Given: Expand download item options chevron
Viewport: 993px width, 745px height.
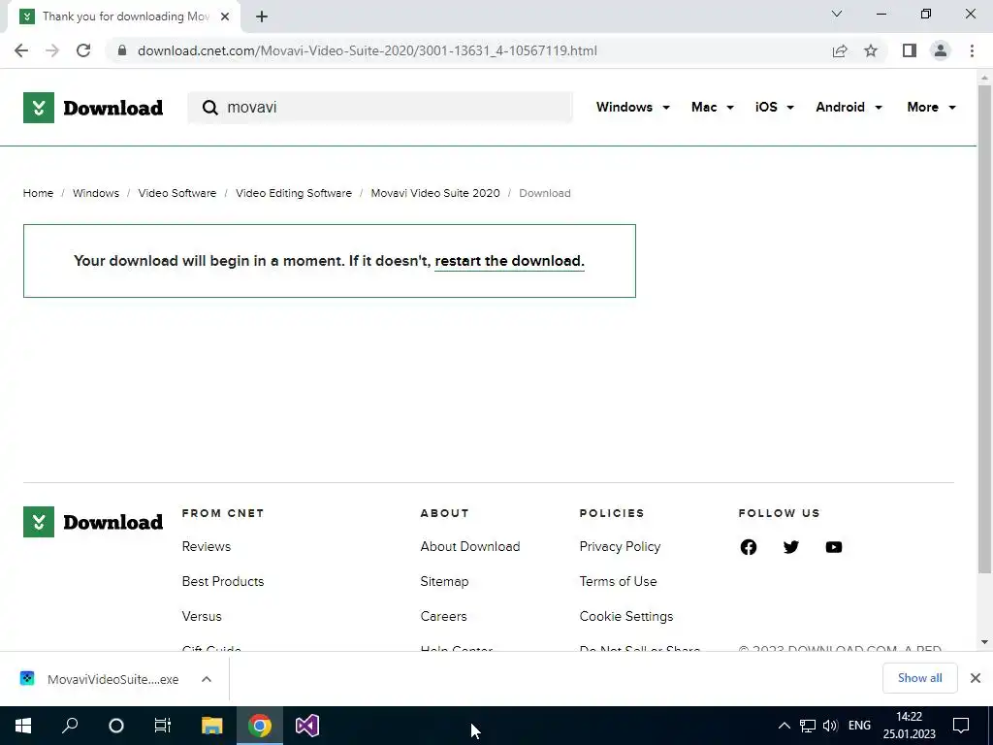Looking at the screenshot, I should tap(207, 679).
